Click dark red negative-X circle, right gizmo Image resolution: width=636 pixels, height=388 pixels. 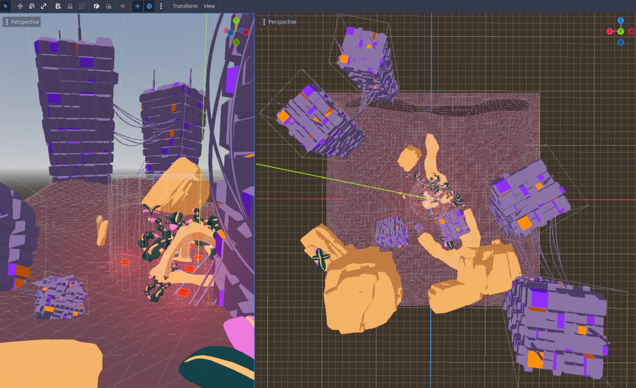(631, 31)
